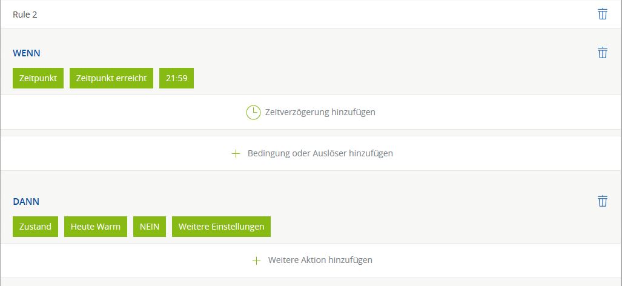Click the plus icon before Bedingung oder Auslöser
The image size is (622, 286).
[236, 153]
